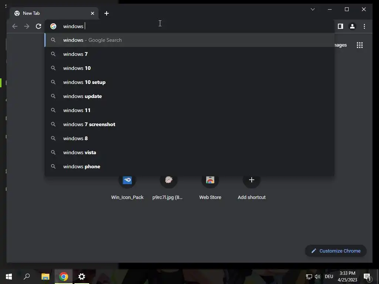The height and width of the screenshot is (284, 379).
Task: Select the windows 7 screenshot suggestion
Action: pos(190,124)
